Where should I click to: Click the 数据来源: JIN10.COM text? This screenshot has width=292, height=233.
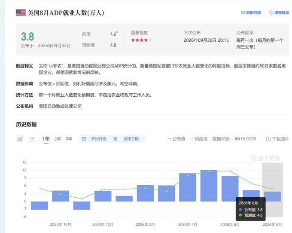tap(234, 139)
